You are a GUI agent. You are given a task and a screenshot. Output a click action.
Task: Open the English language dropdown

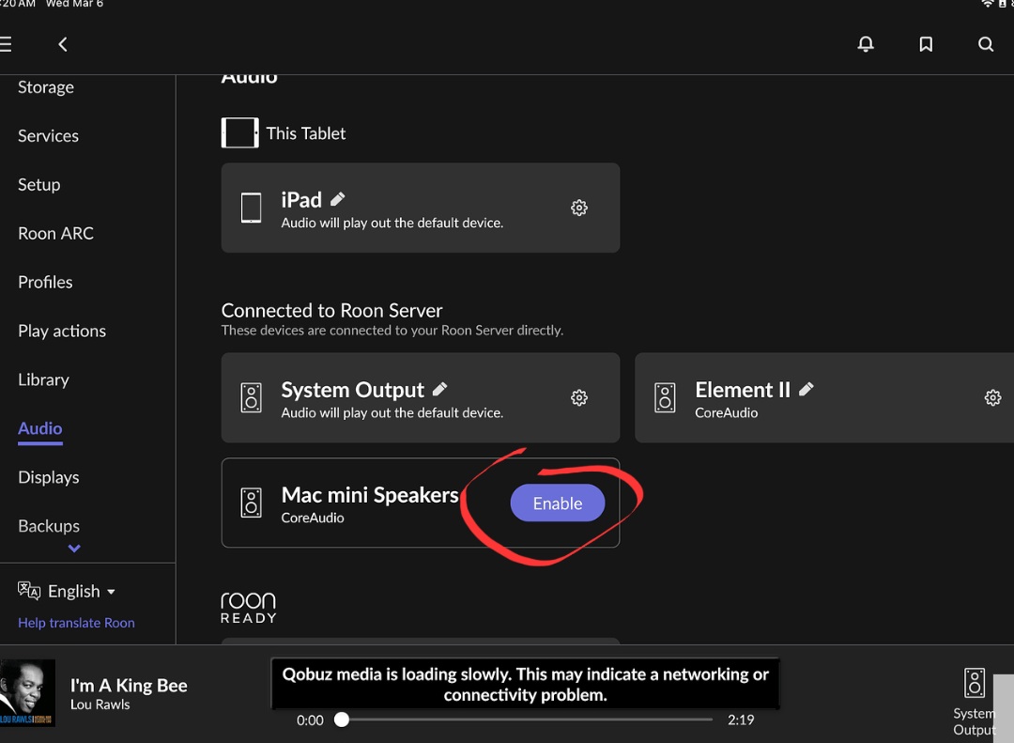82,591
